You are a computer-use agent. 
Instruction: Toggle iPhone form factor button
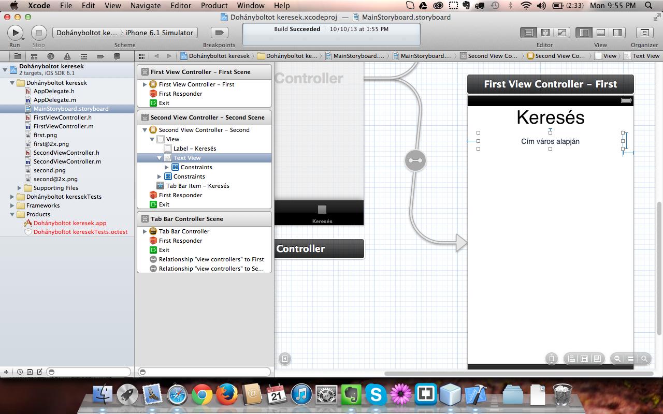tap(552, 358)
